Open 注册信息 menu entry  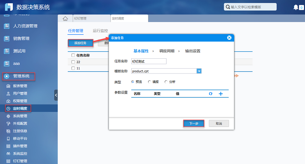point(20,131)
